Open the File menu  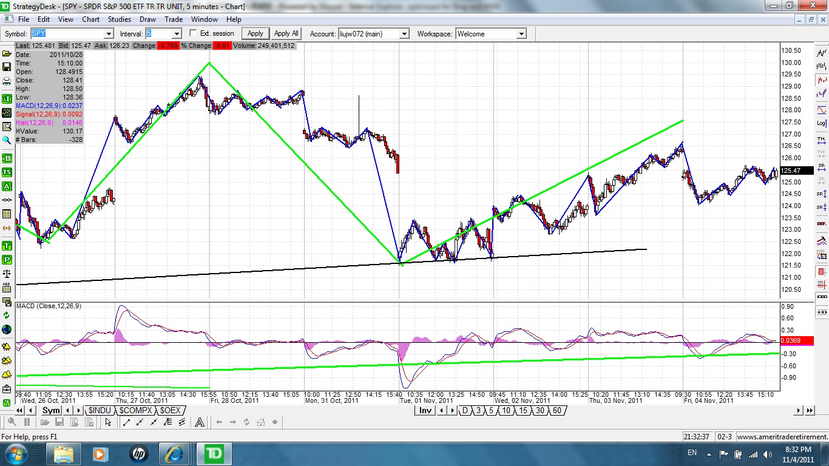pos(24,19)
